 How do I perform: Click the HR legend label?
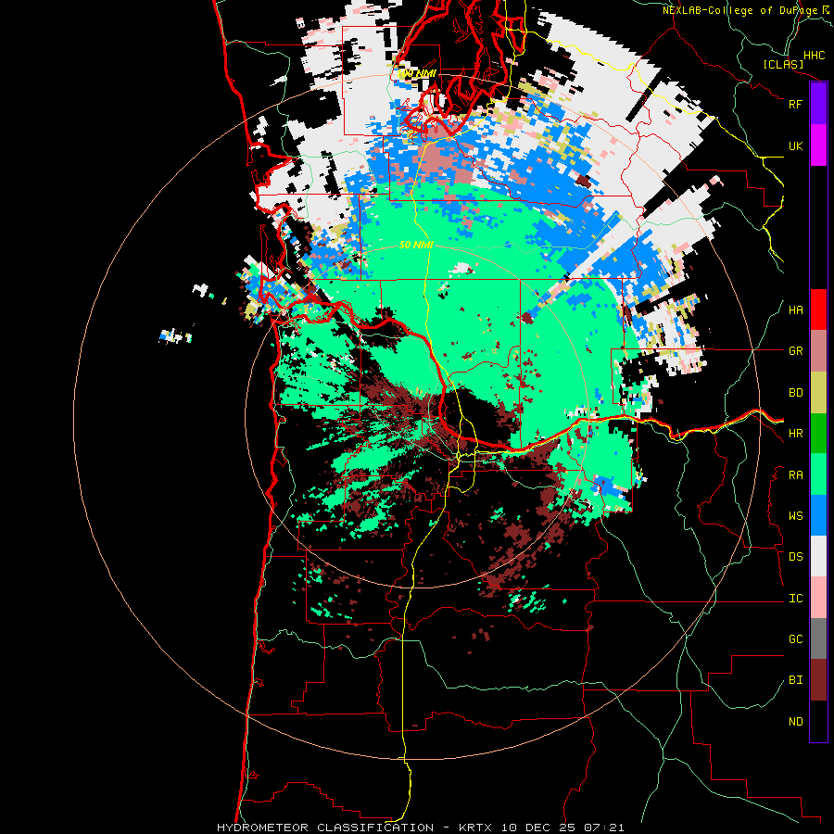coord(796,434)
